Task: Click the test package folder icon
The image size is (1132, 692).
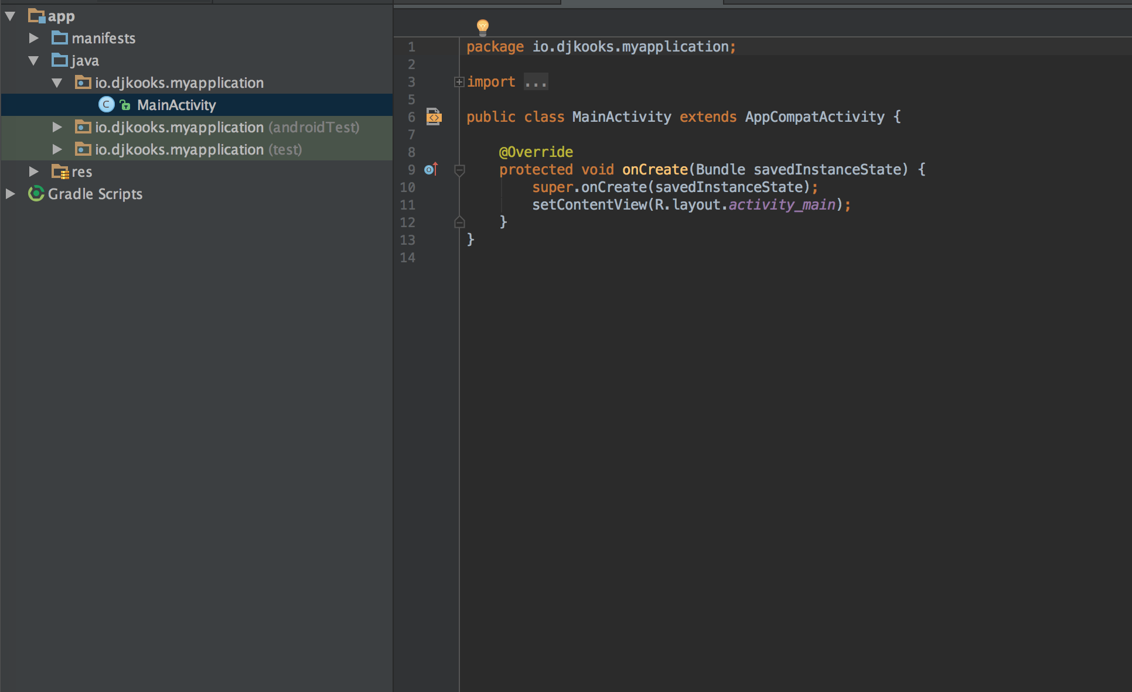Action: click(83, 149)
